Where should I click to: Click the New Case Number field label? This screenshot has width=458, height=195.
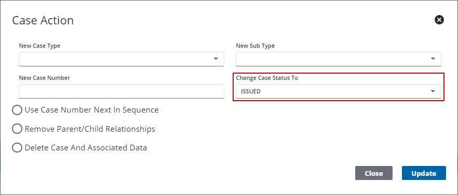click(45, 78)
